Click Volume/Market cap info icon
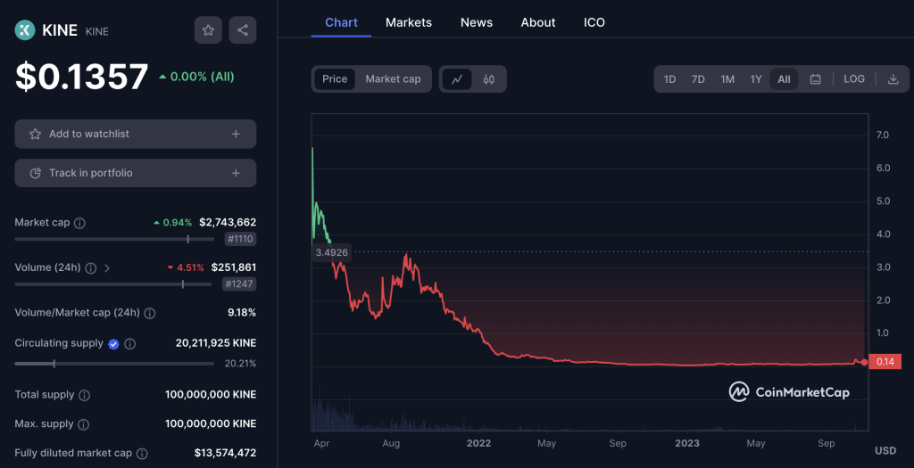 tap(150, 313)
